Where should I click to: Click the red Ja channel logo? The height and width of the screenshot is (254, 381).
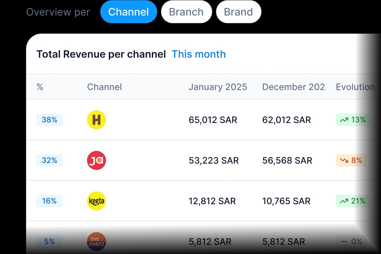[x=97, y=160]
